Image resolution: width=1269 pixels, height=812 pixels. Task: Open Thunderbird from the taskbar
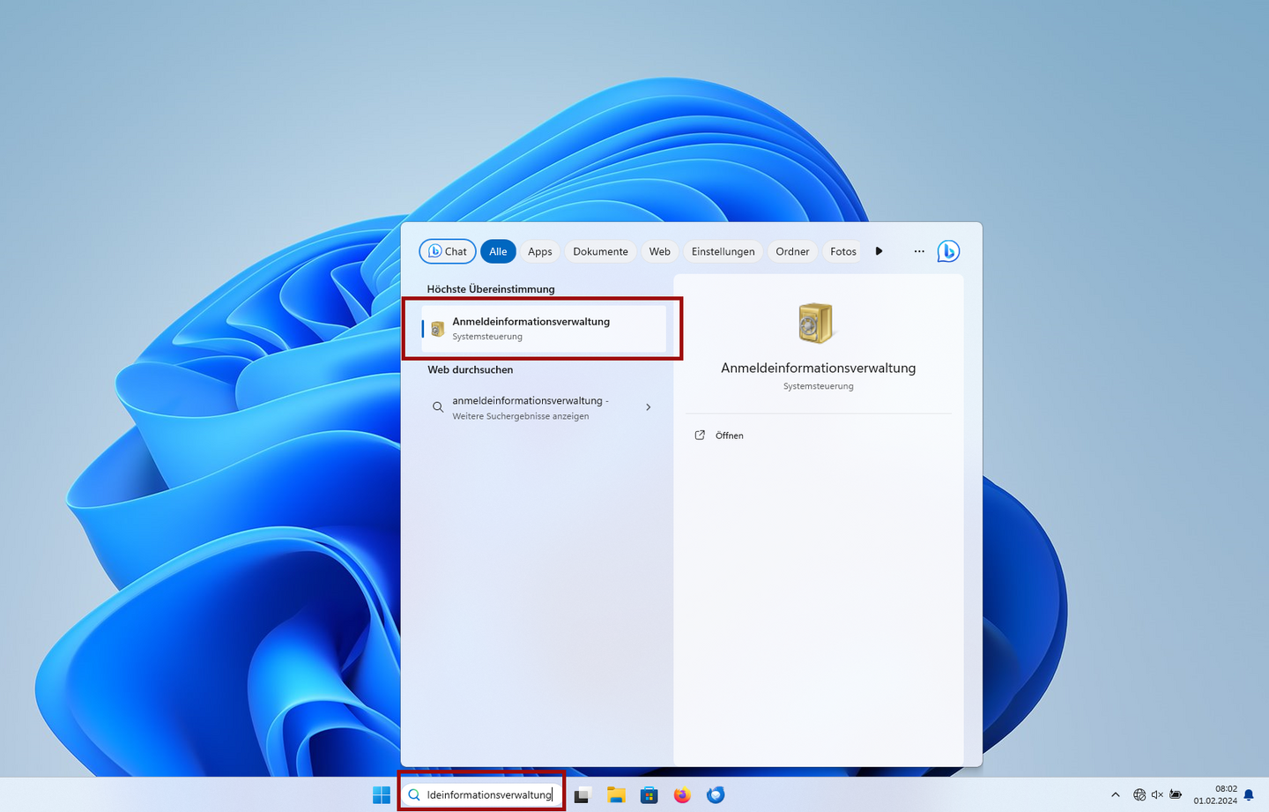[716, 795]
